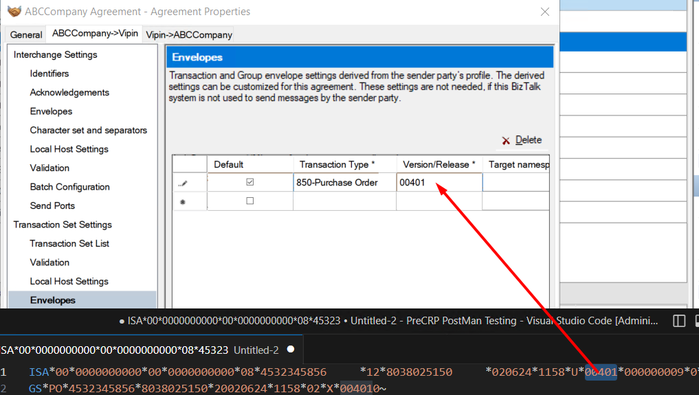The image size is (699, 395).
Task: Select new row asterisk indicator
Action: [x=190, y=201]
